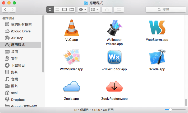Go back with the left arrow
This screenshot has width=188, height=113.
pos(5,9)
